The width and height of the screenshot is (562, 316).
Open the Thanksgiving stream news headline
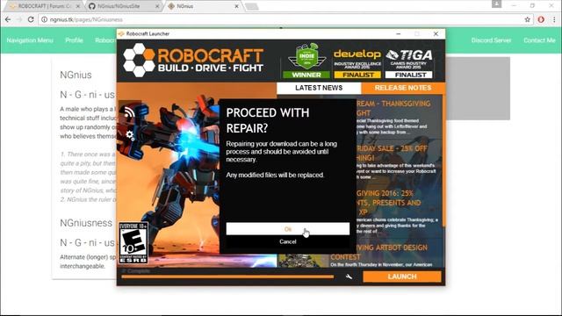click(x=393, y=108)
